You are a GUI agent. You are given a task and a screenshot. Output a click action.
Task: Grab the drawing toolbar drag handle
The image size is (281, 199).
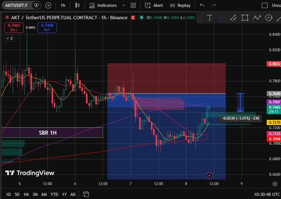[x=200, y=18]
